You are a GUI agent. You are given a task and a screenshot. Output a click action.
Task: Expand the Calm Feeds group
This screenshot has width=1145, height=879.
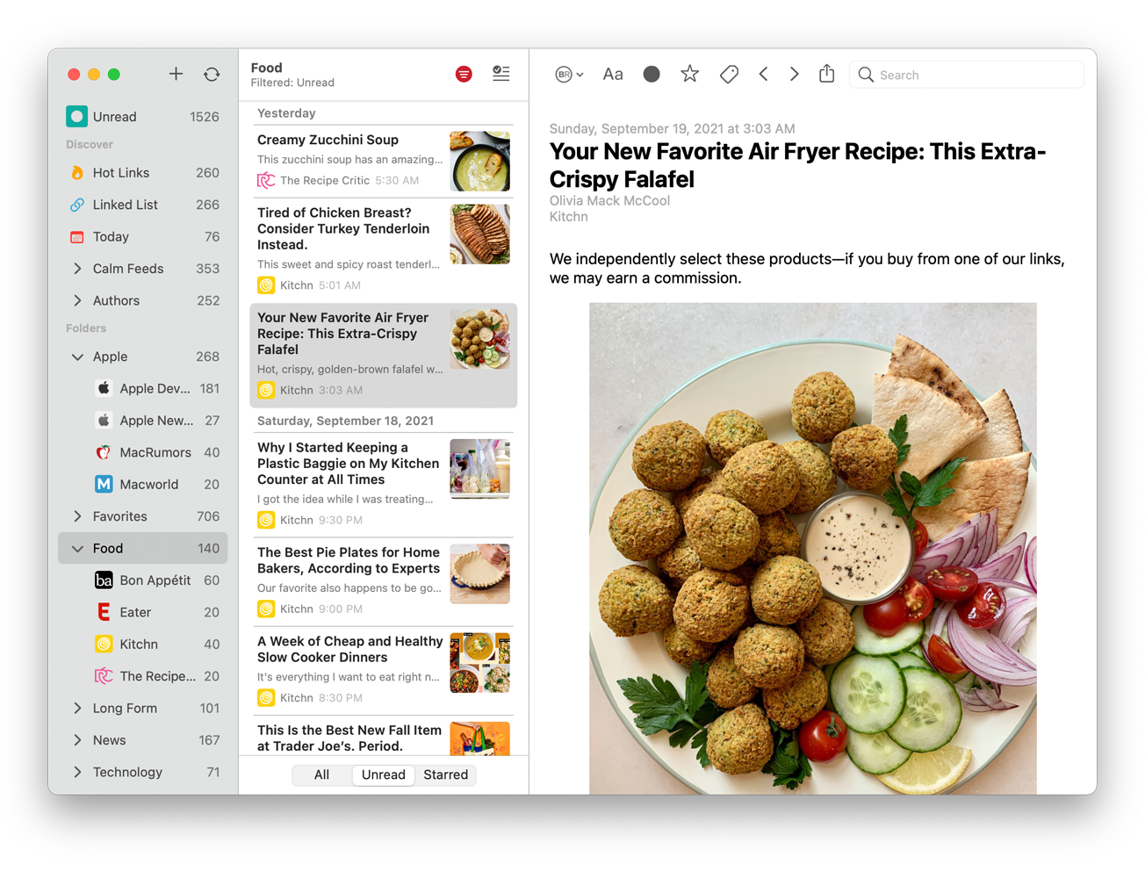(77, 269)
